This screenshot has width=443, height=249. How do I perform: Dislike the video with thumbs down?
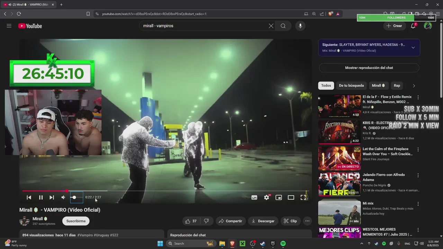[x=207, y=221]
